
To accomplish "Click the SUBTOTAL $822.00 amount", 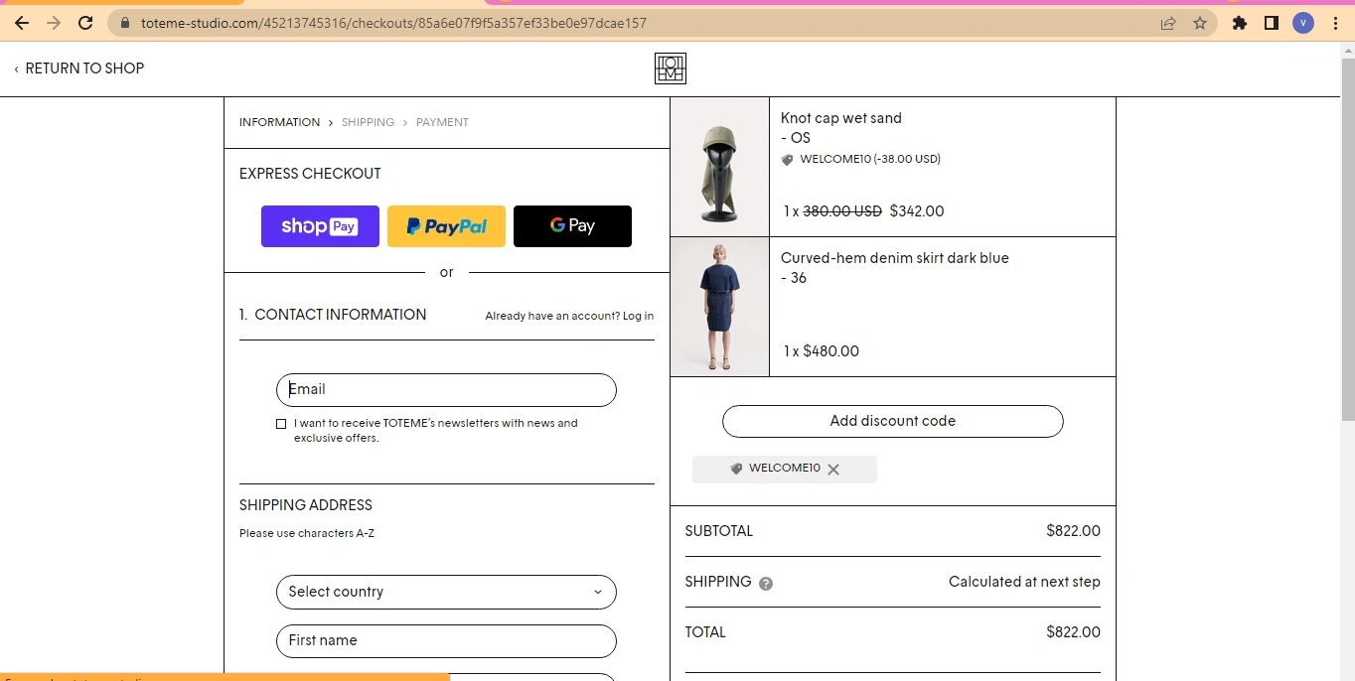I will (1073, 531).
